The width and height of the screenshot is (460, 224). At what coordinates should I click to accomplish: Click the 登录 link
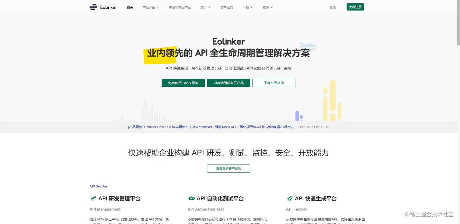(x=333, y=7)
